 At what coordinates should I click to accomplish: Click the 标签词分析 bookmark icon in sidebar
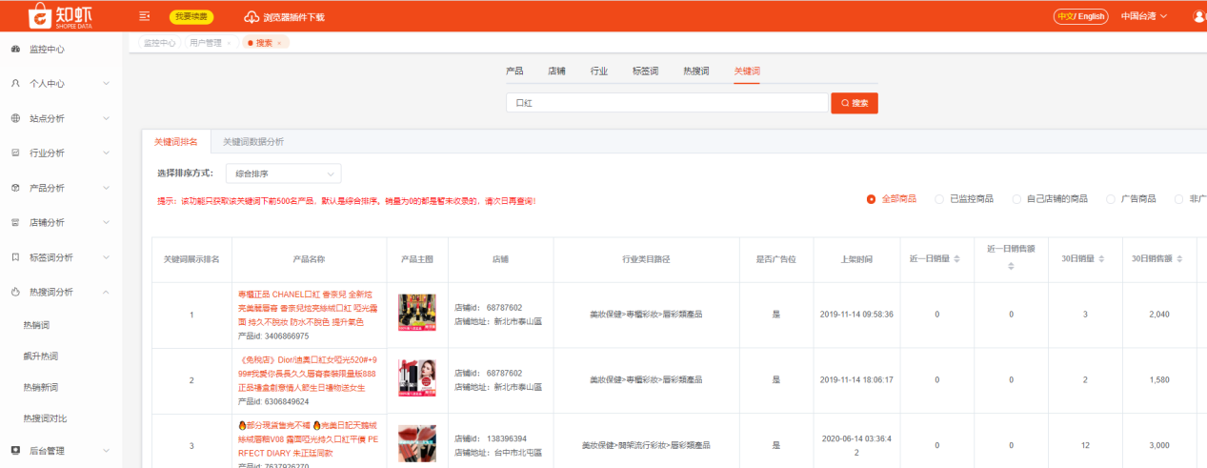pyautogui.click(x=15, y=257)
